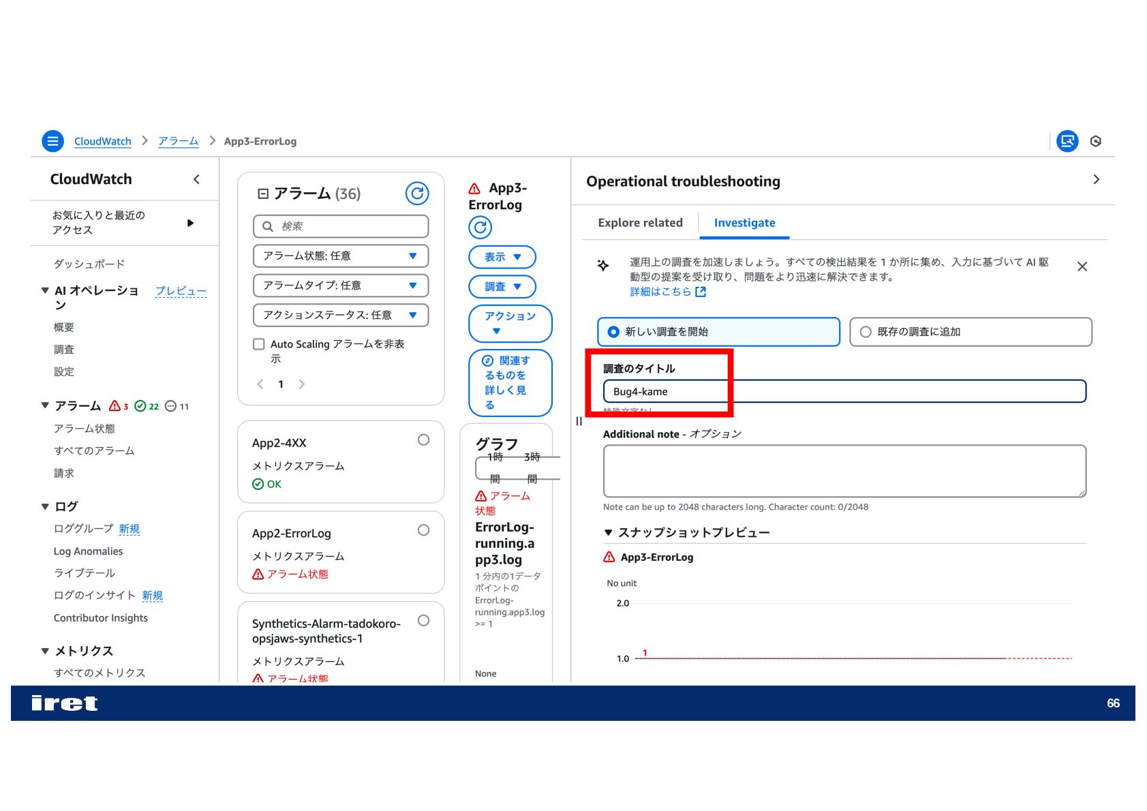Viewport: 1147px width, 811px height.
Task: Open ロググループ in the sidebar
Action: (84, 529)
